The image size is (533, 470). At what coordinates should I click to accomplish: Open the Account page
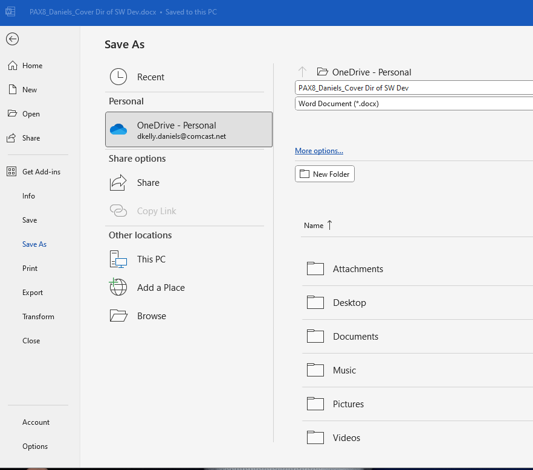pyautogui.click(x=36, y=422)
